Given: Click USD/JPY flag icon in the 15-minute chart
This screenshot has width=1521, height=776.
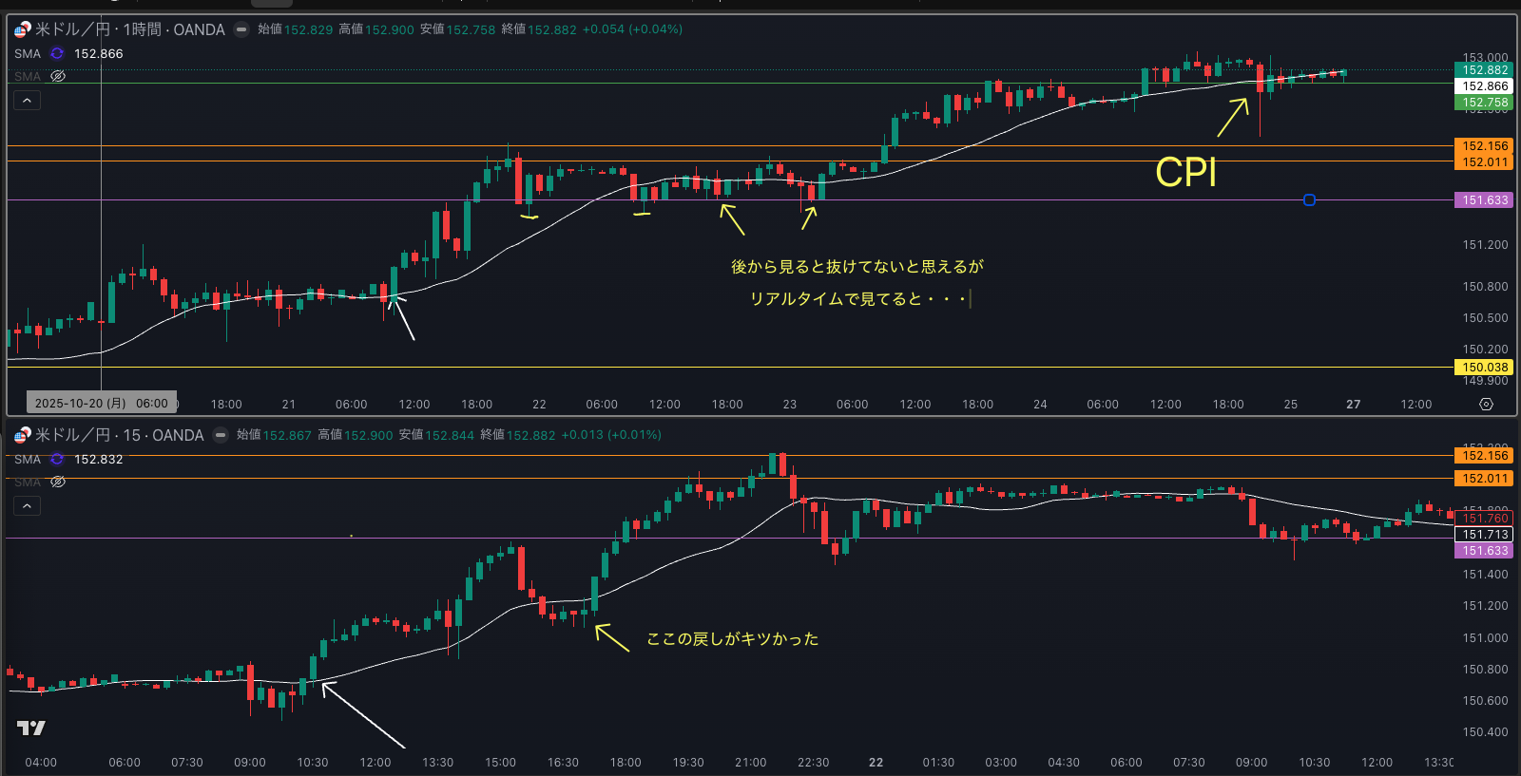Looking at the screenshot, I should [x=22, y=436].
